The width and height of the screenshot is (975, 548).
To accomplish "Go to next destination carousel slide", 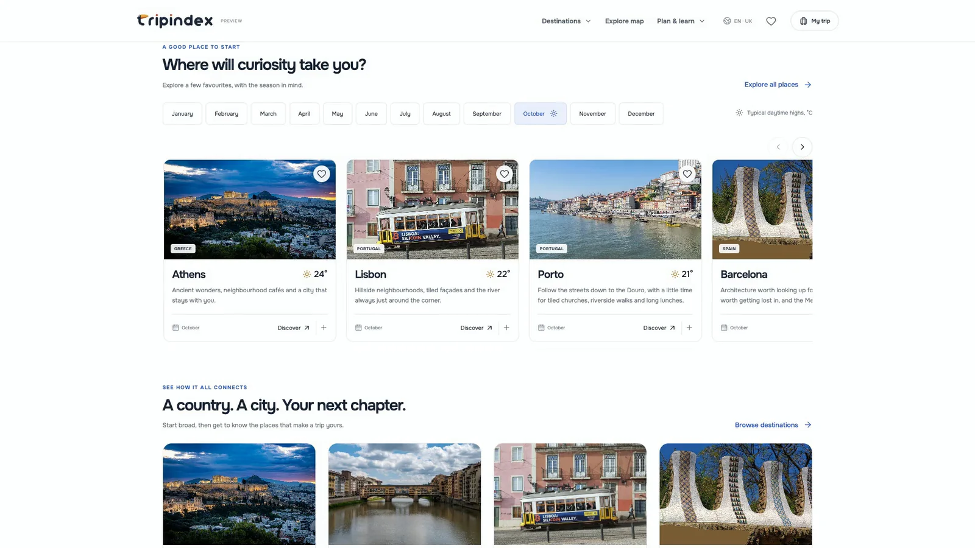I will pos(802,147).
